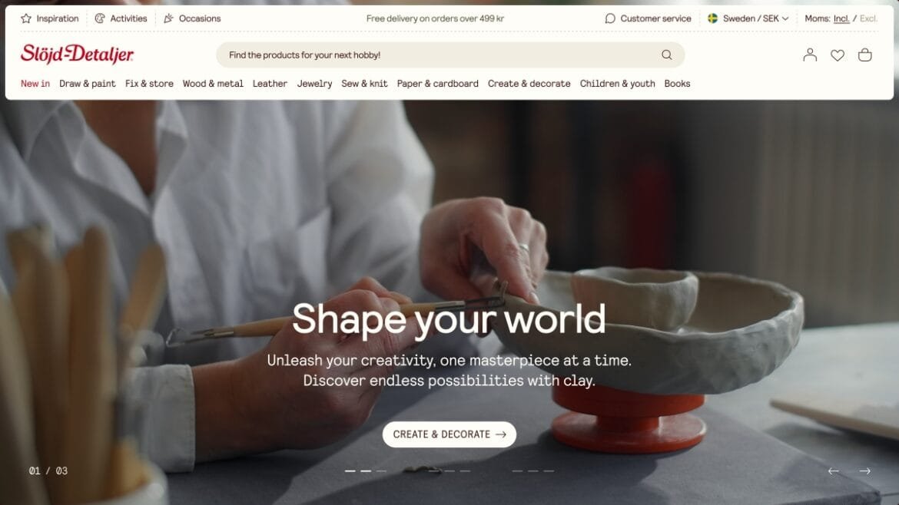The height and width of the screenshot is (505, 899).
Task: Switch prices to Excl. moms
Action: click(x=868, y=18)
